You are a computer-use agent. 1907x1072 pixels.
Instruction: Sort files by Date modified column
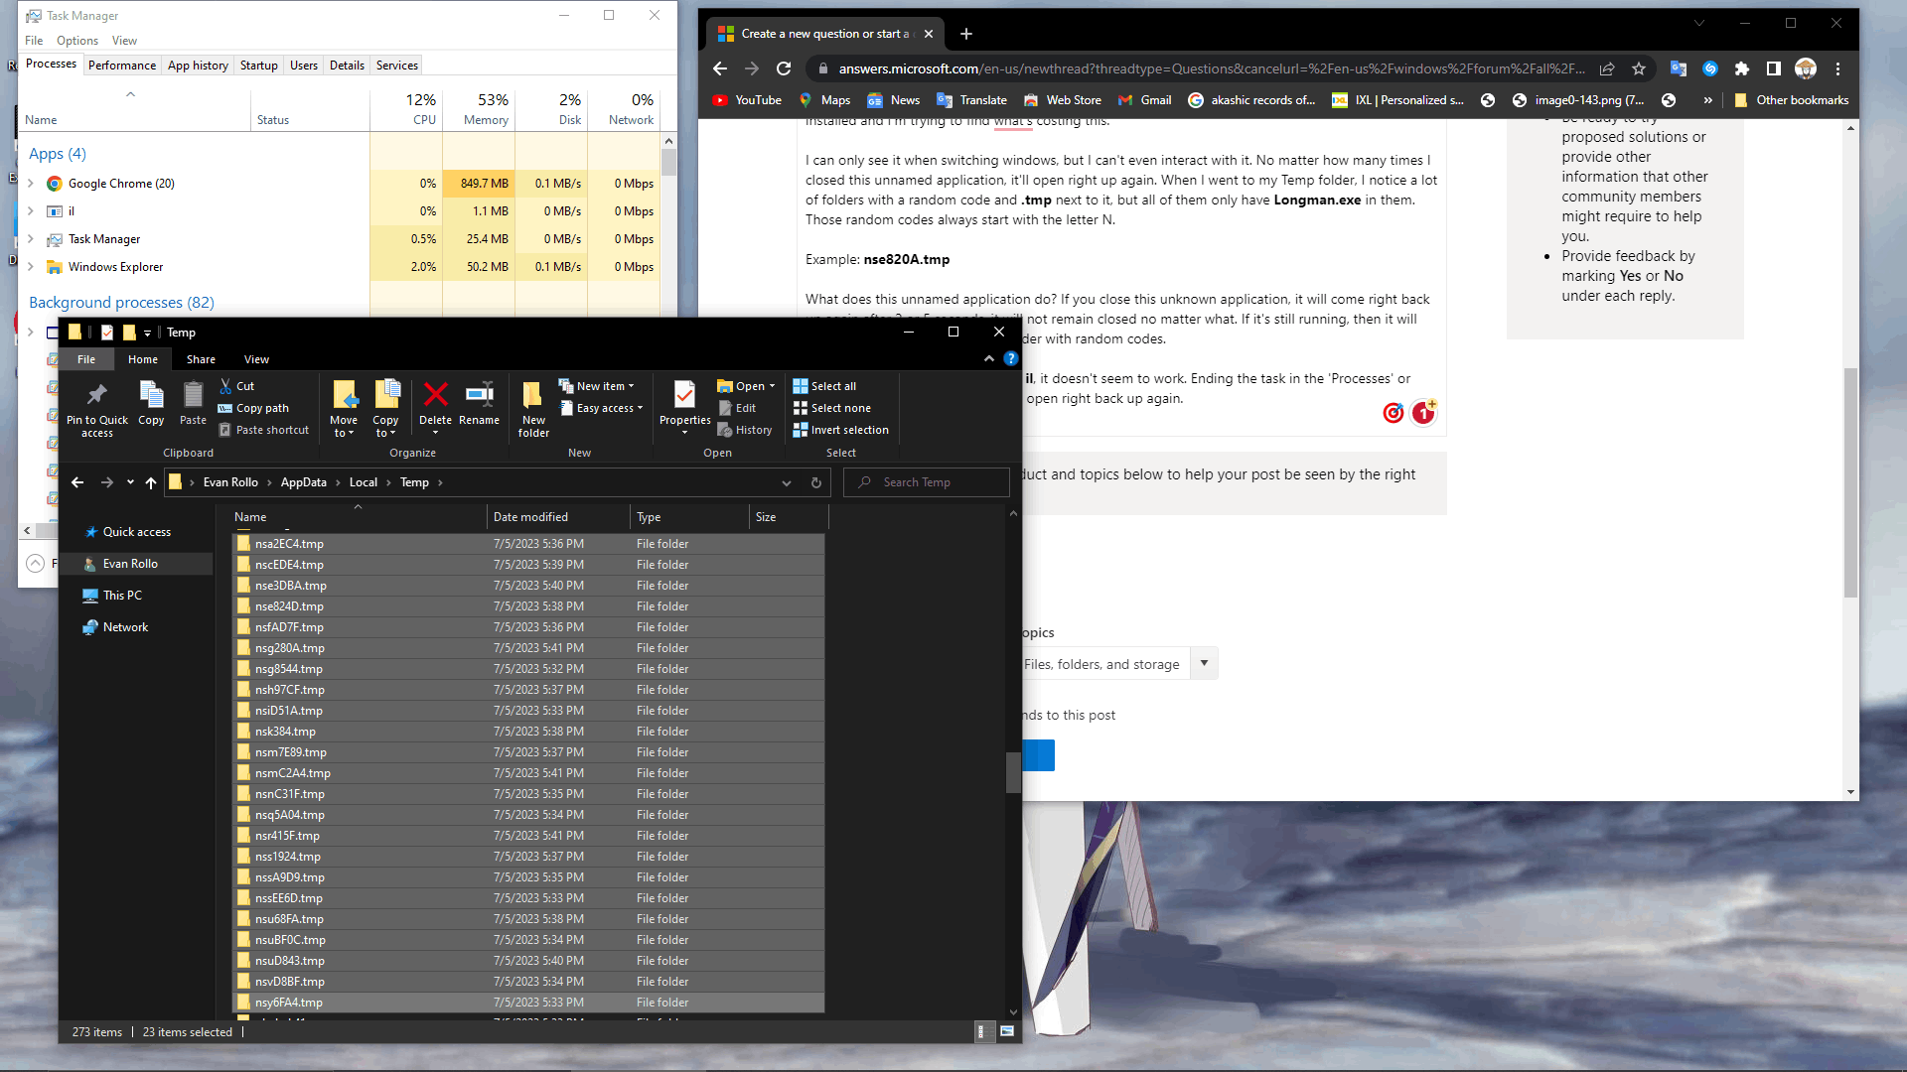pyautogui.click(x=558, y=517)
